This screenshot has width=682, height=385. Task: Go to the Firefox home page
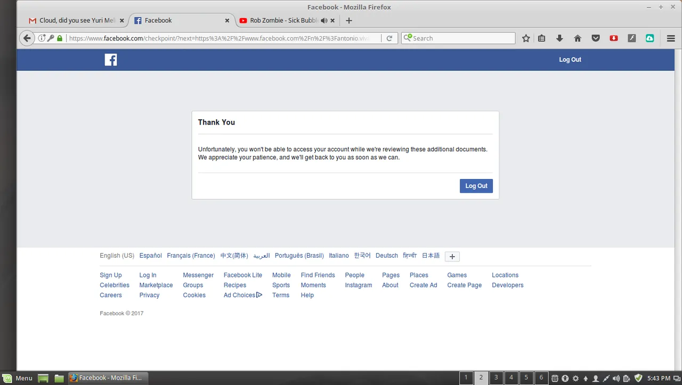coord(578,38)
